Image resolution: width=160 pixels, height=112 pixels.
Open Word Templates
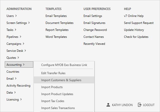pos(56,37)
